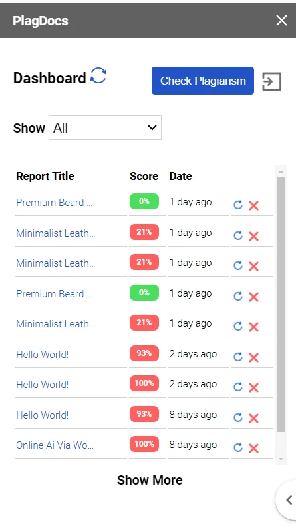Click Show More below the report list

(x=150, y=480)
